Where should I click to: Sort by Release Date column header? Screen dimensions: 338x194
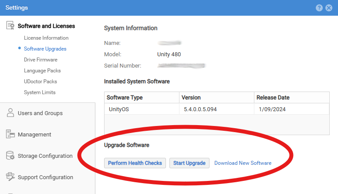point(292,98)
